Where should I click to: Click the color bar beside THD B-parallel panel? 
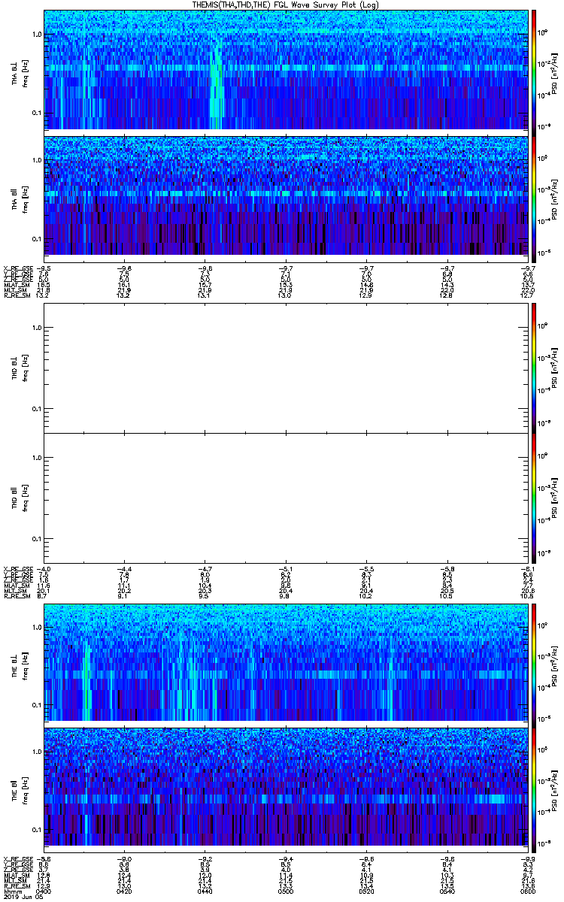pyautogui.click(x=534, y=498)
